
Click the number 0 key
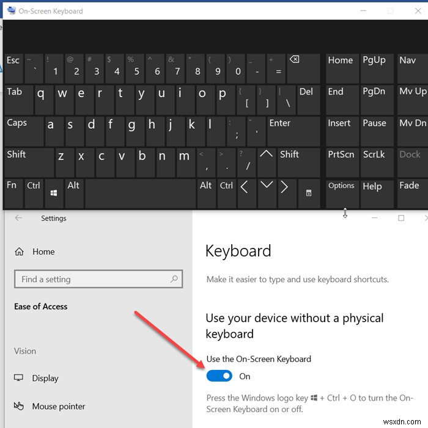coord(236,68)
